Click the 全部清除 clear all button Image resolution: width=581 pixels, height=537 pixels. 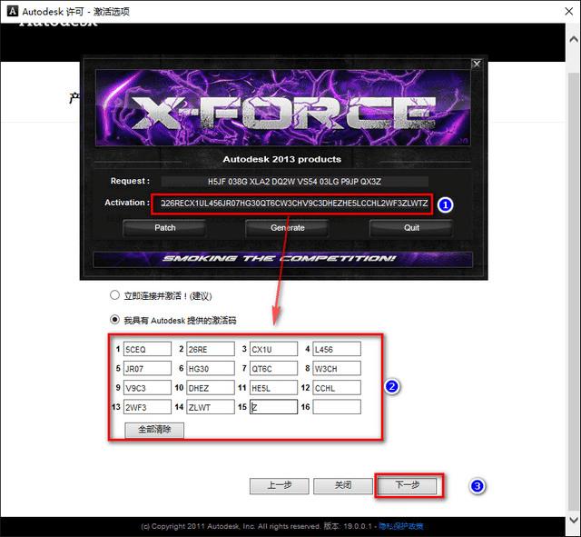(154, 430)
